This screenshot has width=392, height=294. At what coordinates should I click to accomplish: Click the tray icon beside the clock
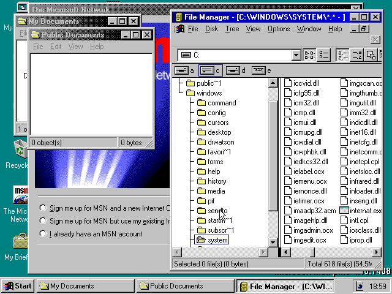(x=360, y=286)
